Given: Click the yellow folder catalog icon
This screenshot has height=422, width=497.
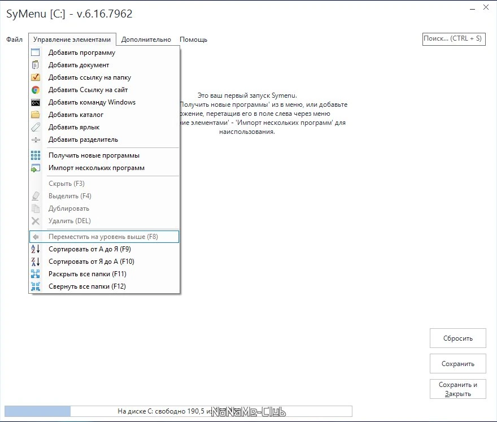Looking at the screenshot, I should click(36, 115).
